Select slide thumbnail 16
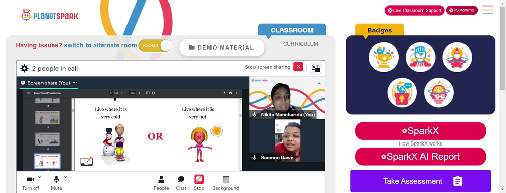 click(x=48, y=139)
